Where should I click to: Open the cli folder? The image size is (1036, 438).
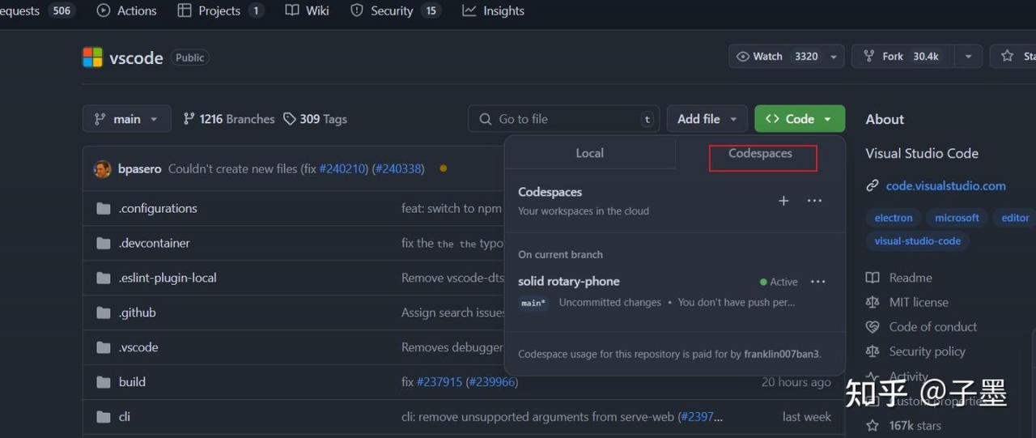(x=125, y=417)
